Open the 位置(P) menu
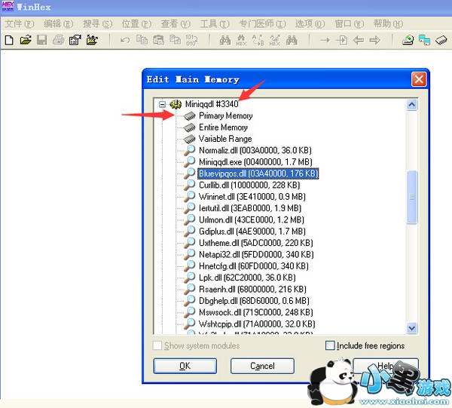This screenshot has width=452, height=408. (x=136, y=23)
